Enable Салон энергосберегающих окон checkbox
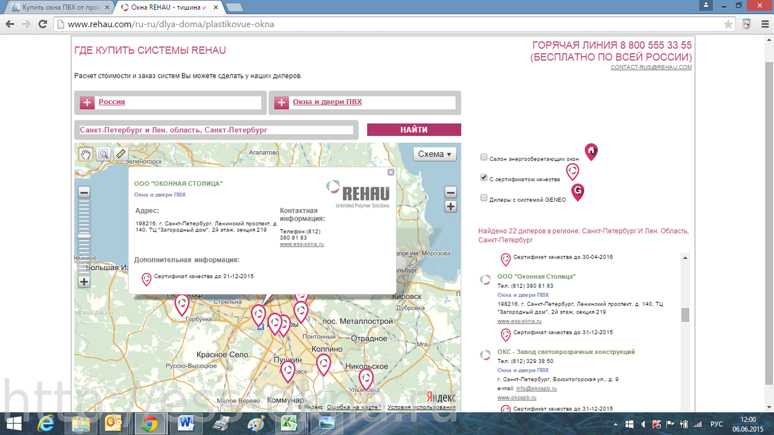Image resolution: width=774 pixels, height=435 pixels. pos(484,157)
